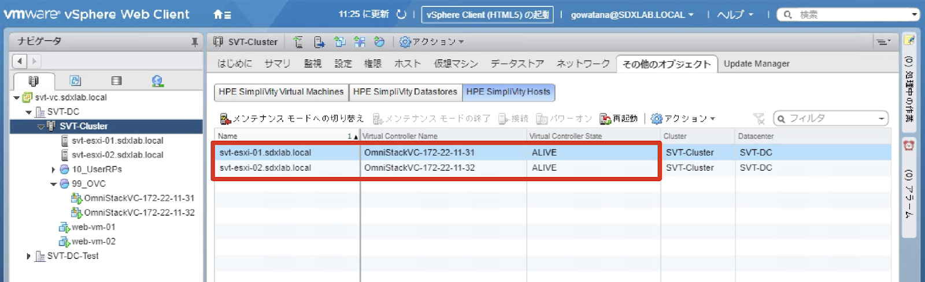Click the new vApp toolbar icon
Viewport: 925px width, 282px height.
pyautogui.click(x=360, y=42)
